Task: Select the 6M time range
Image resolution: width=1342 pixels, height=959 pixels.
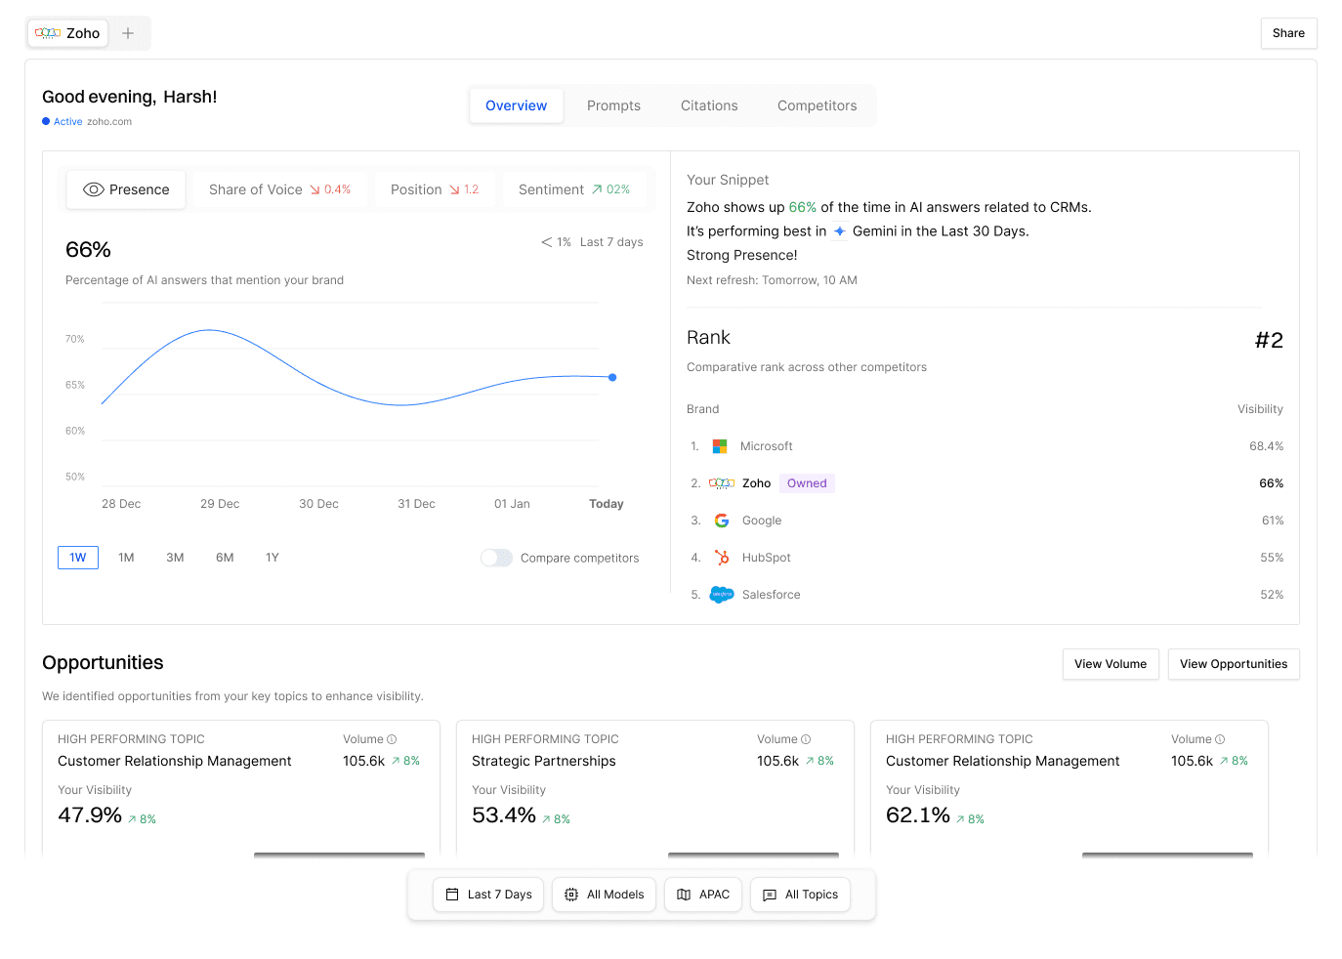Action: click(x=225, y=558)
